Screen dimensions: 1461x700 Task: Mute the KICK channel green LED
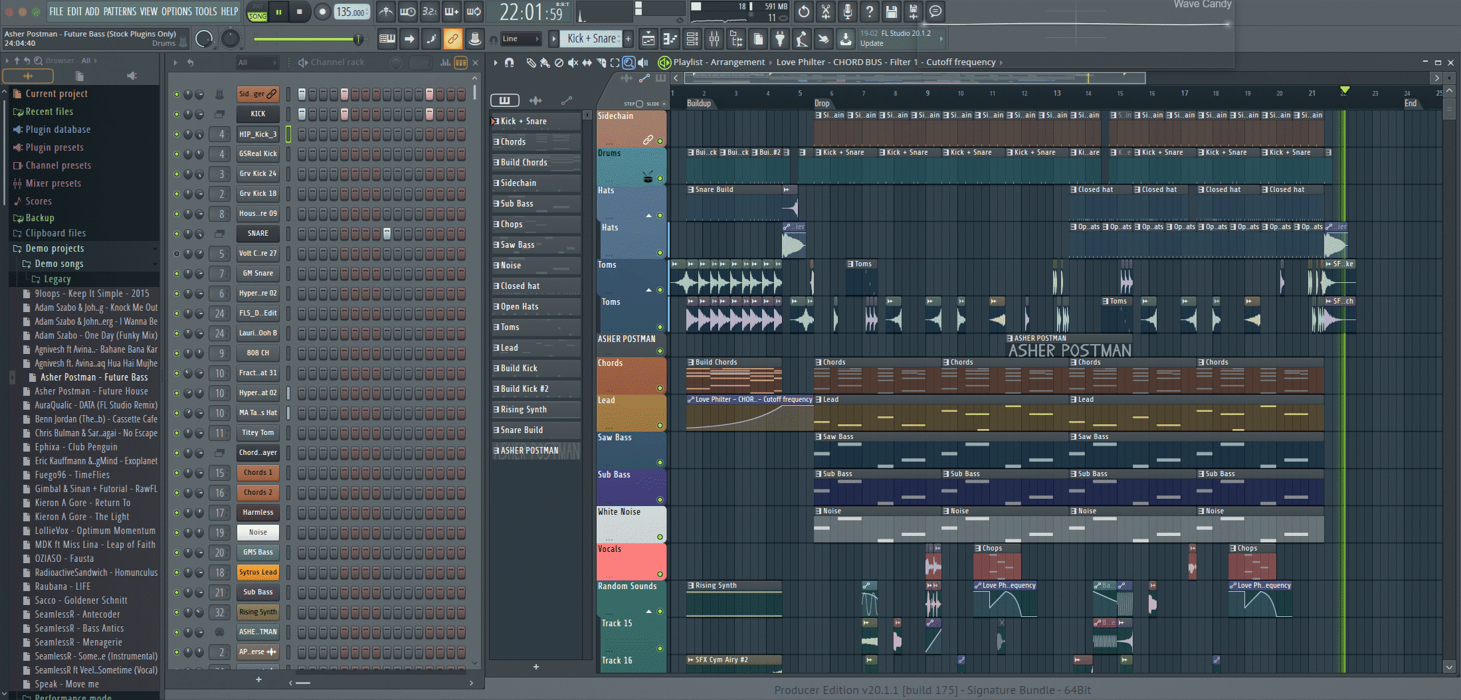[x=177, y=114]
